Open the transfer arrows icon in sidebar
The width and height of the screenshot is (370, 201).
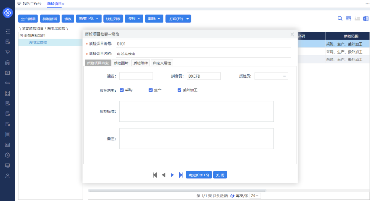(8, 83)
